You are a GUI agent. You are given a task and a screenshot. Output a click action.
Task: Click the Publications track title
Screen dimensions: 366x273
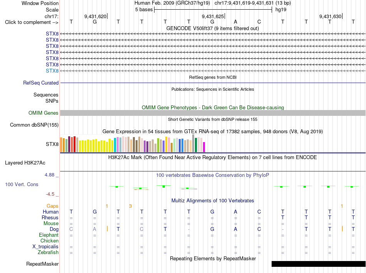(213, 89)
